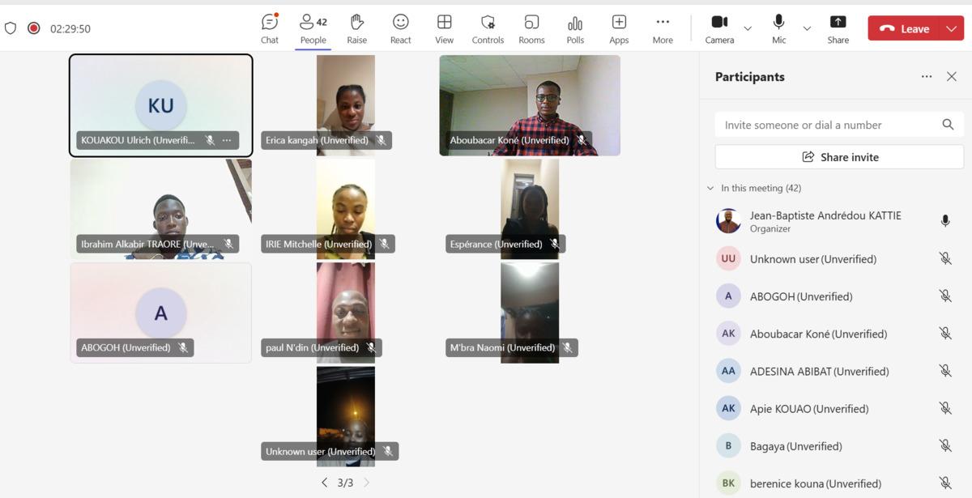Click muted mic for ABOGOH in list
The width and height of the screenshot is (972, 498).
[944, 296]
